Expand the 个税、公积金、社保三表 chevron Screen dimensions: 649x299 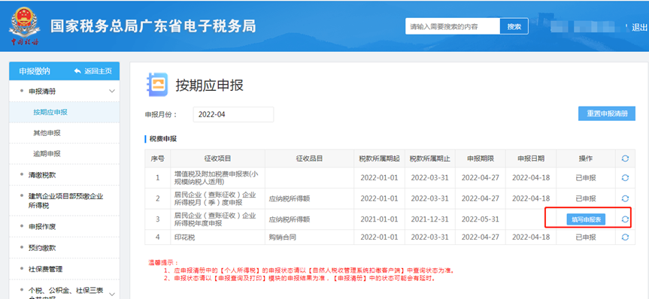point(111,294)
